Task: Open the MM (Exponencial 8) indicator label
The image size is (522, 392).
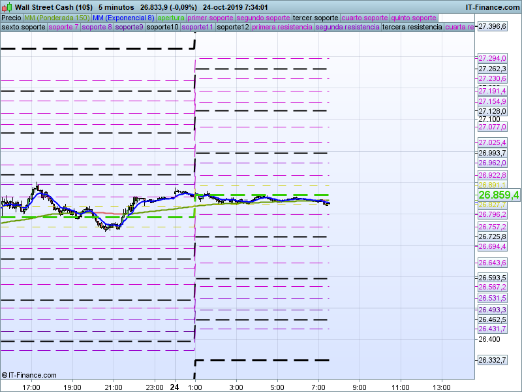Action: [123, 18]
